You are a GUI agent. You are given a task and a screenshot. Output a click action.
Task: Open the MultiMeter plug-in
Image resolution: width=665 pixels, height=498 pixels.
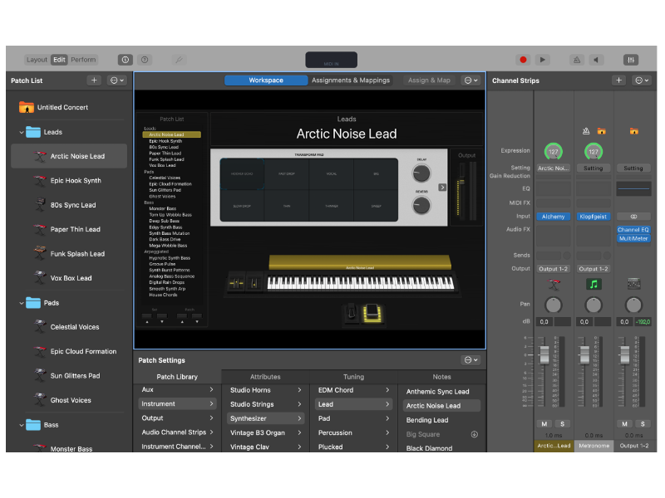(633, 238)
